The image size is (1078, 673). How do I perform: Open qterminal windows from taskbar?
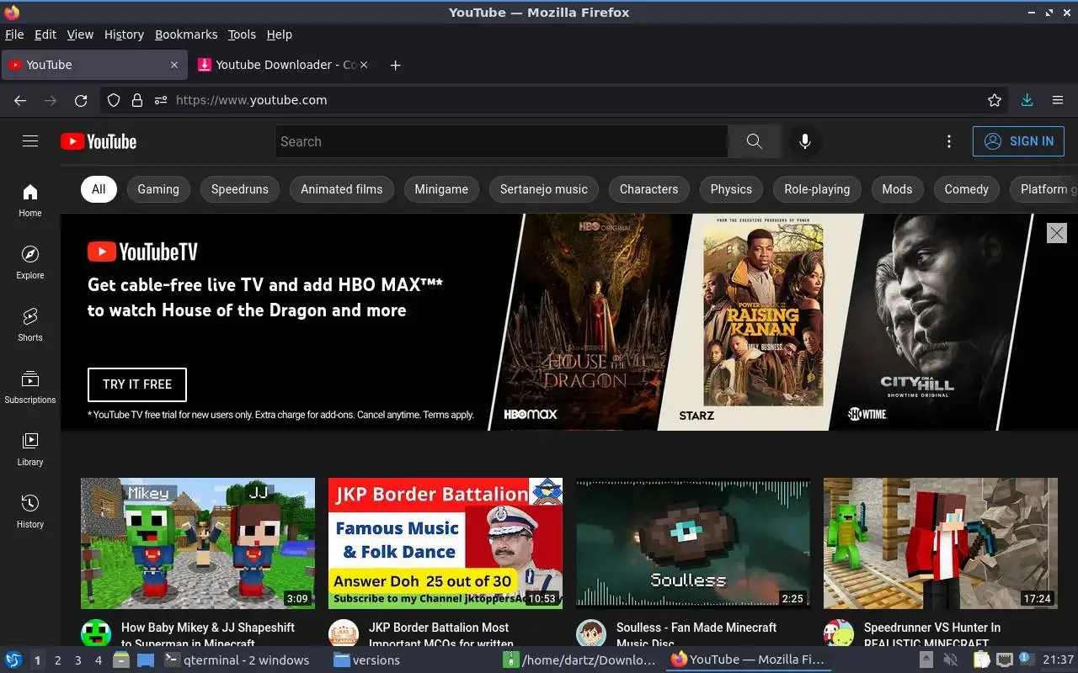(x=236, y=660)
